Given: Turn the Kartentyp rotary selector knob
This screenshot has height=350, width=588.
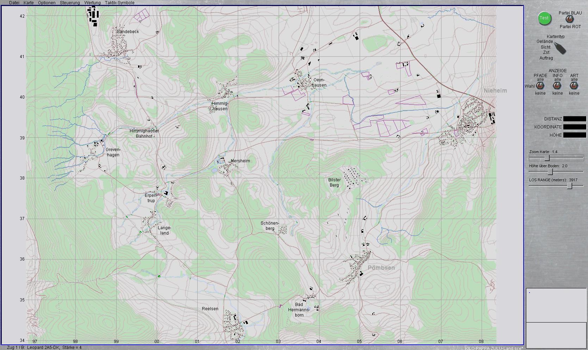Looking at the screenshot, I should tap(559, 48).
